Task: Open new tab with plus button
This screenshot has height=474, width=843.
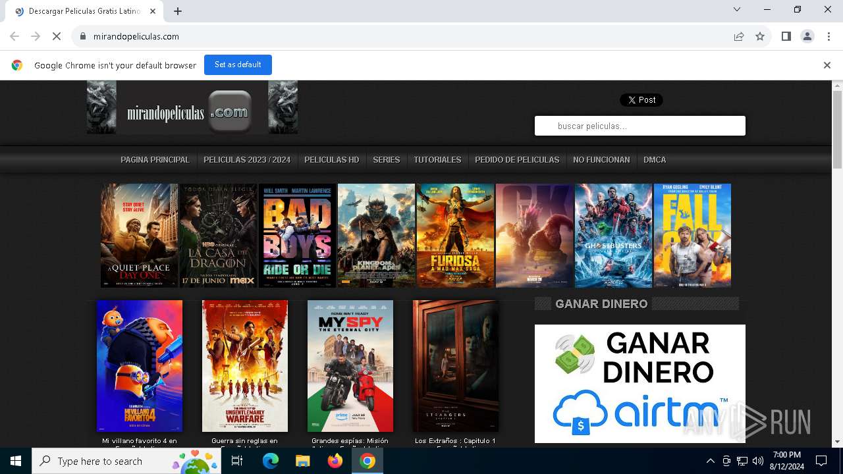Action: click(x=178, y=11)
